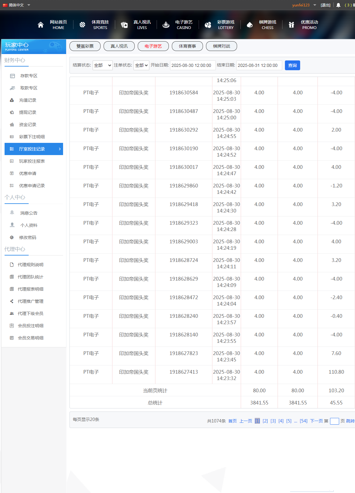
Task: Click the notification bell icon at top
Action: [x=338, y=5]
